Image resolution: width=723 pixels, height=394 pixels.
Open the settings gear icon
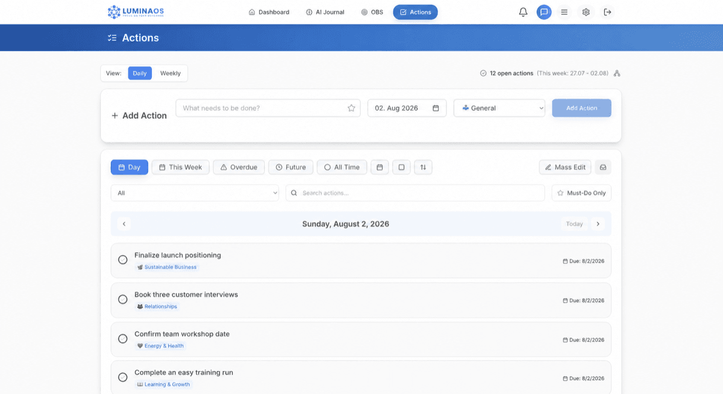tap(586, 12)
